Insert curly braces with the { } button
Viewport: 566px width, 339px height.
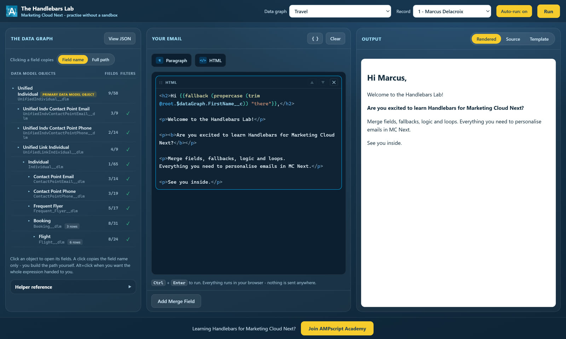[315, 39]
